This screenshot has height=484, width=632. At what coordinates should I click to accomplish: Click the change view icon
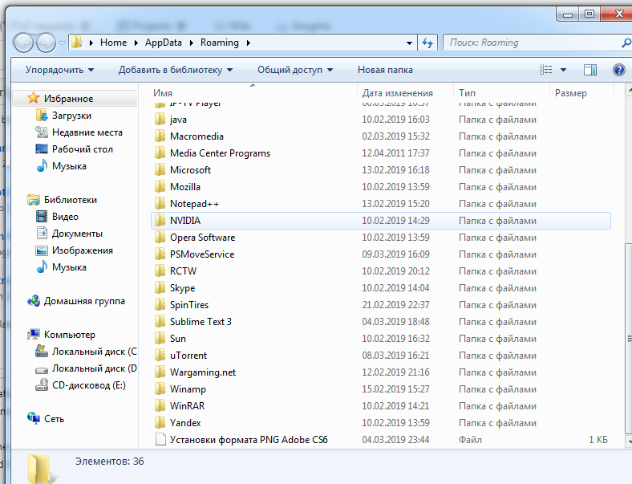pos(545,70)
